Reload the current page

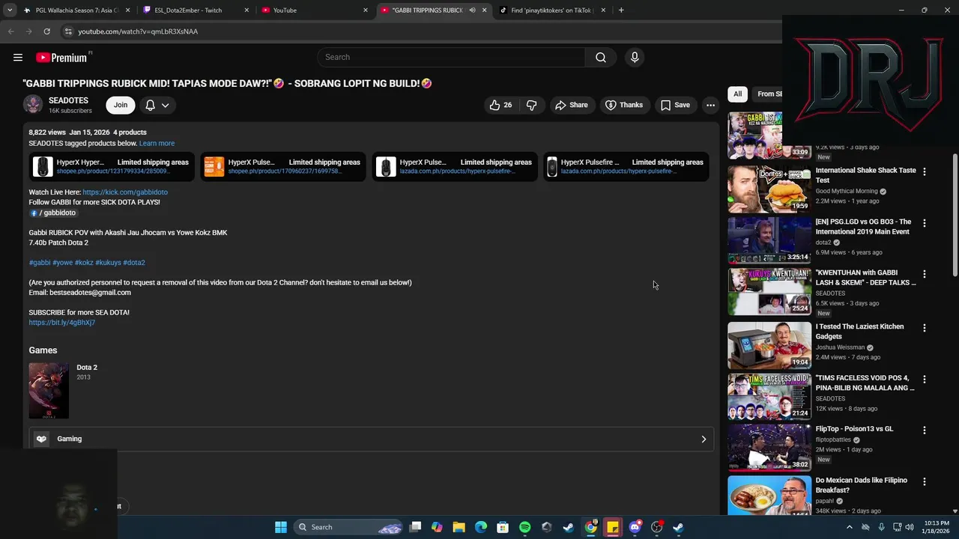coord(46,31)
